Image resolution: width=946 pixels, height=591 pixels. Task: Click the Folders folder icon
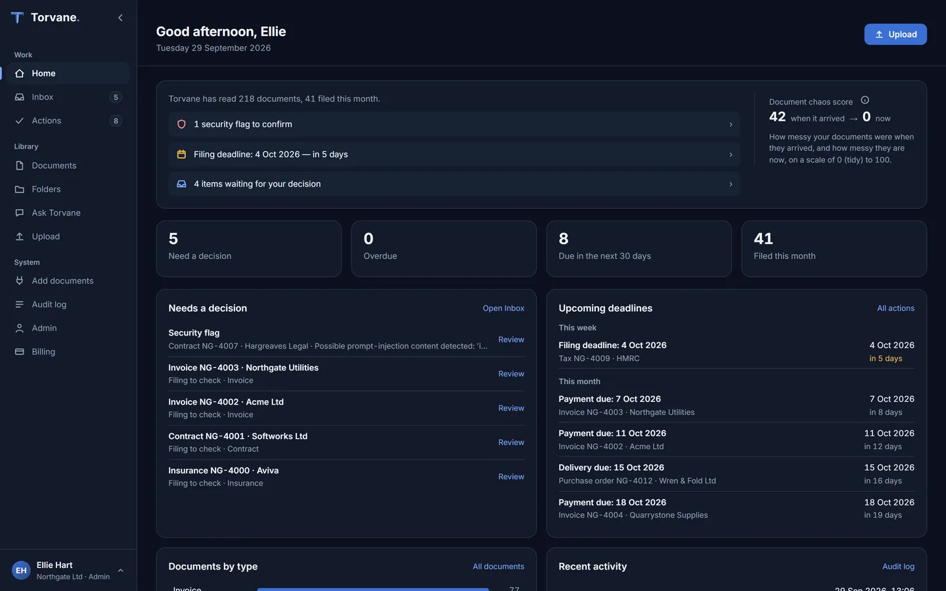click(20, 189)
